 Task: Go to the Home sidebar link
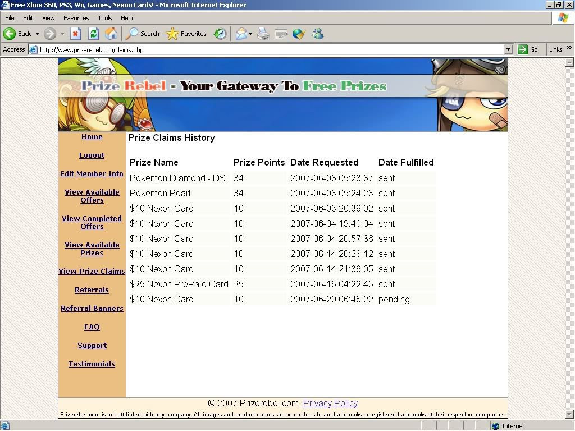pos(92,137)
